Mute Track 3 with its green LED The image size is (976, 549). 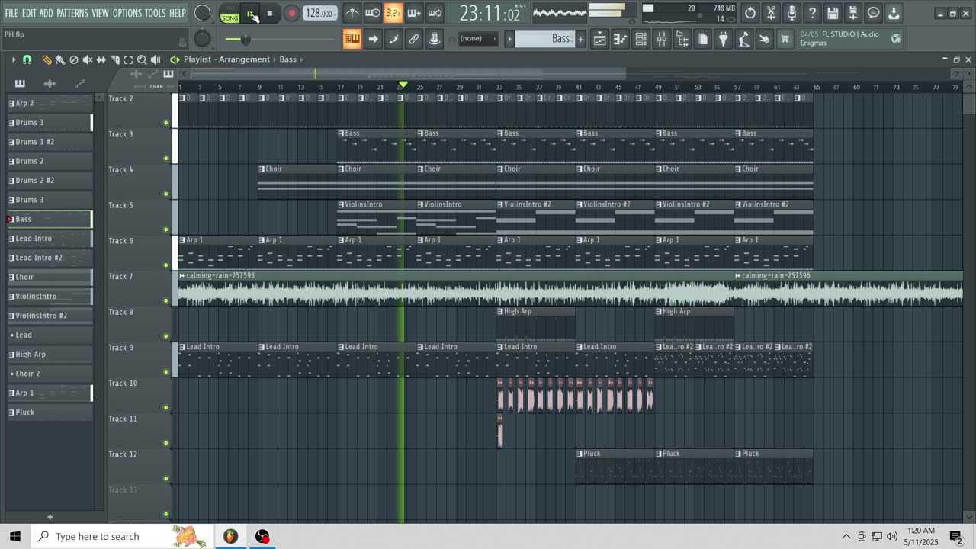[165, 159]
